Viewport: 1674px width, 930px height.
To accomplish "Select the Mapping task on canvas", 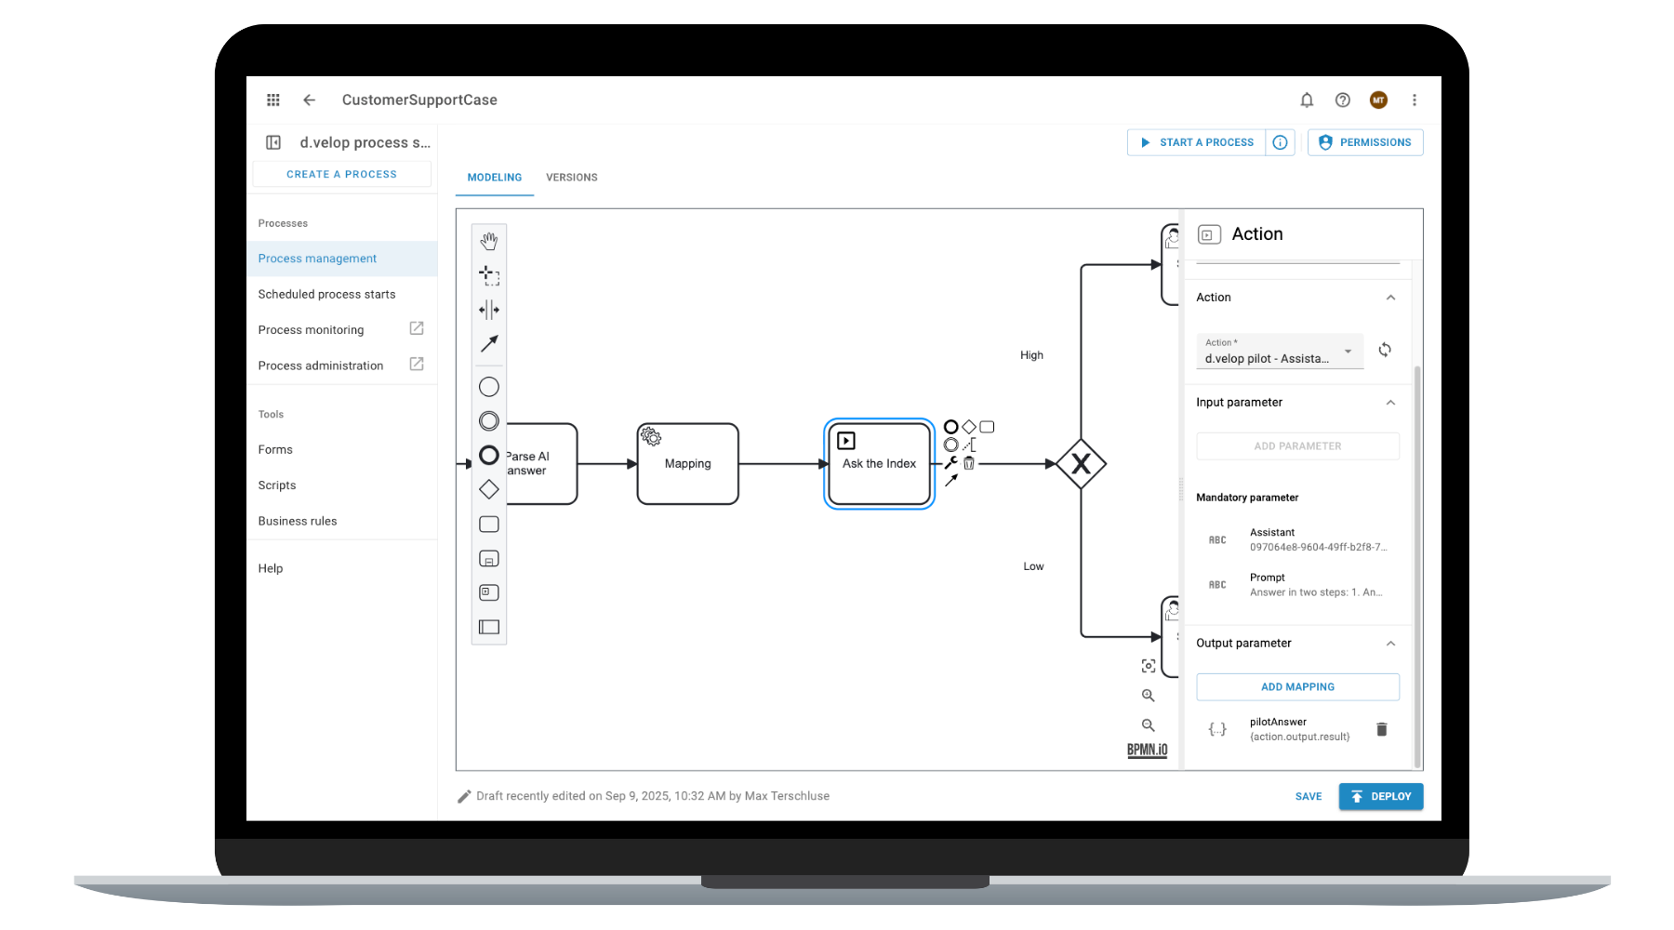I will tap(687, 464).
